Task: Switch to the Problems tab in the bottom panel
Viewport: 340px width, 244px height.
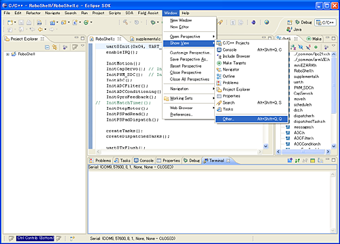Action: point(100,161)
